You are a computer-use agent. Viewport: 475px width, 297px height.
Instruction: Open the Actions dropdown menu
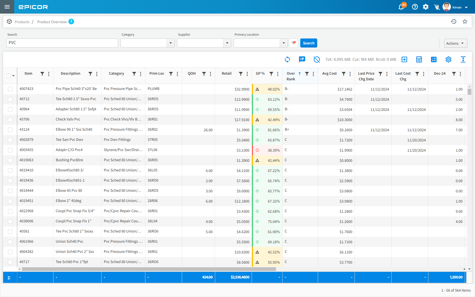pos(455,43)
